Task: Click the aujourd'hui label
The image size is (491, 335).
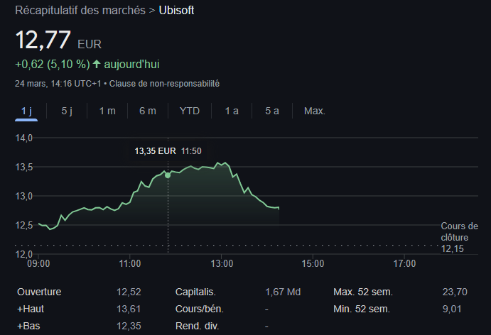Action: (x=131, y=64)
